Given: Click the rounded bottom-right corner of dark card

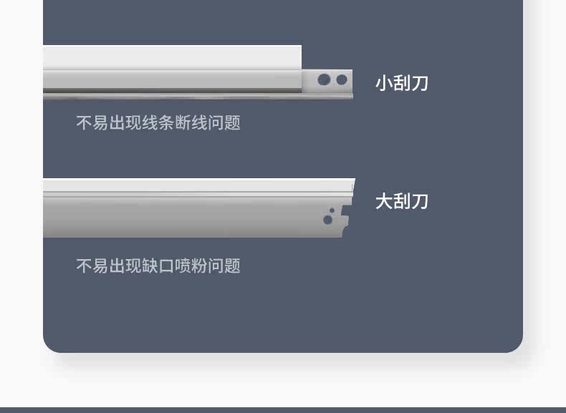Looking at the screenshot, I should click(x=514, y=344).
